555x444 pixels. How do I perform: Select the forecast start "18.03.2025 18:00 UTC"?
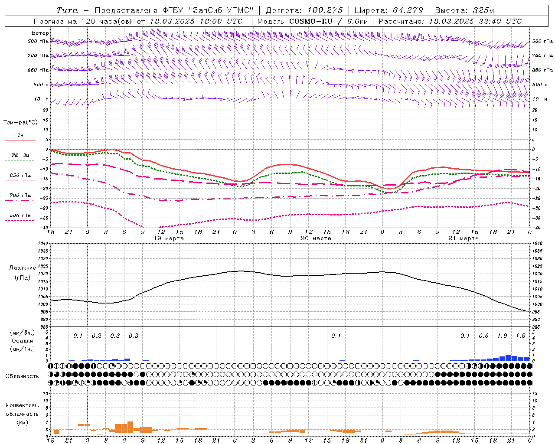click(196, 21)
